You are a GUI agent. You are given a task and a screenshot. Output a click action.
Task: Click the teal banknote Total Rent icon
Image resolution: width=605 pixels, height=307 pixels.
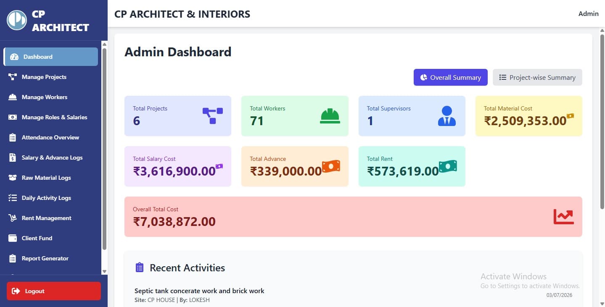pyautogui.click(x=448, y=166)
